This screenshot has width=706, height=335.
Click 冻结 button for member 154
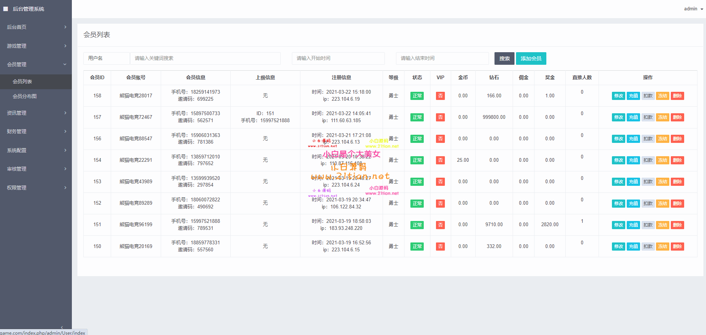click(662, 160)
